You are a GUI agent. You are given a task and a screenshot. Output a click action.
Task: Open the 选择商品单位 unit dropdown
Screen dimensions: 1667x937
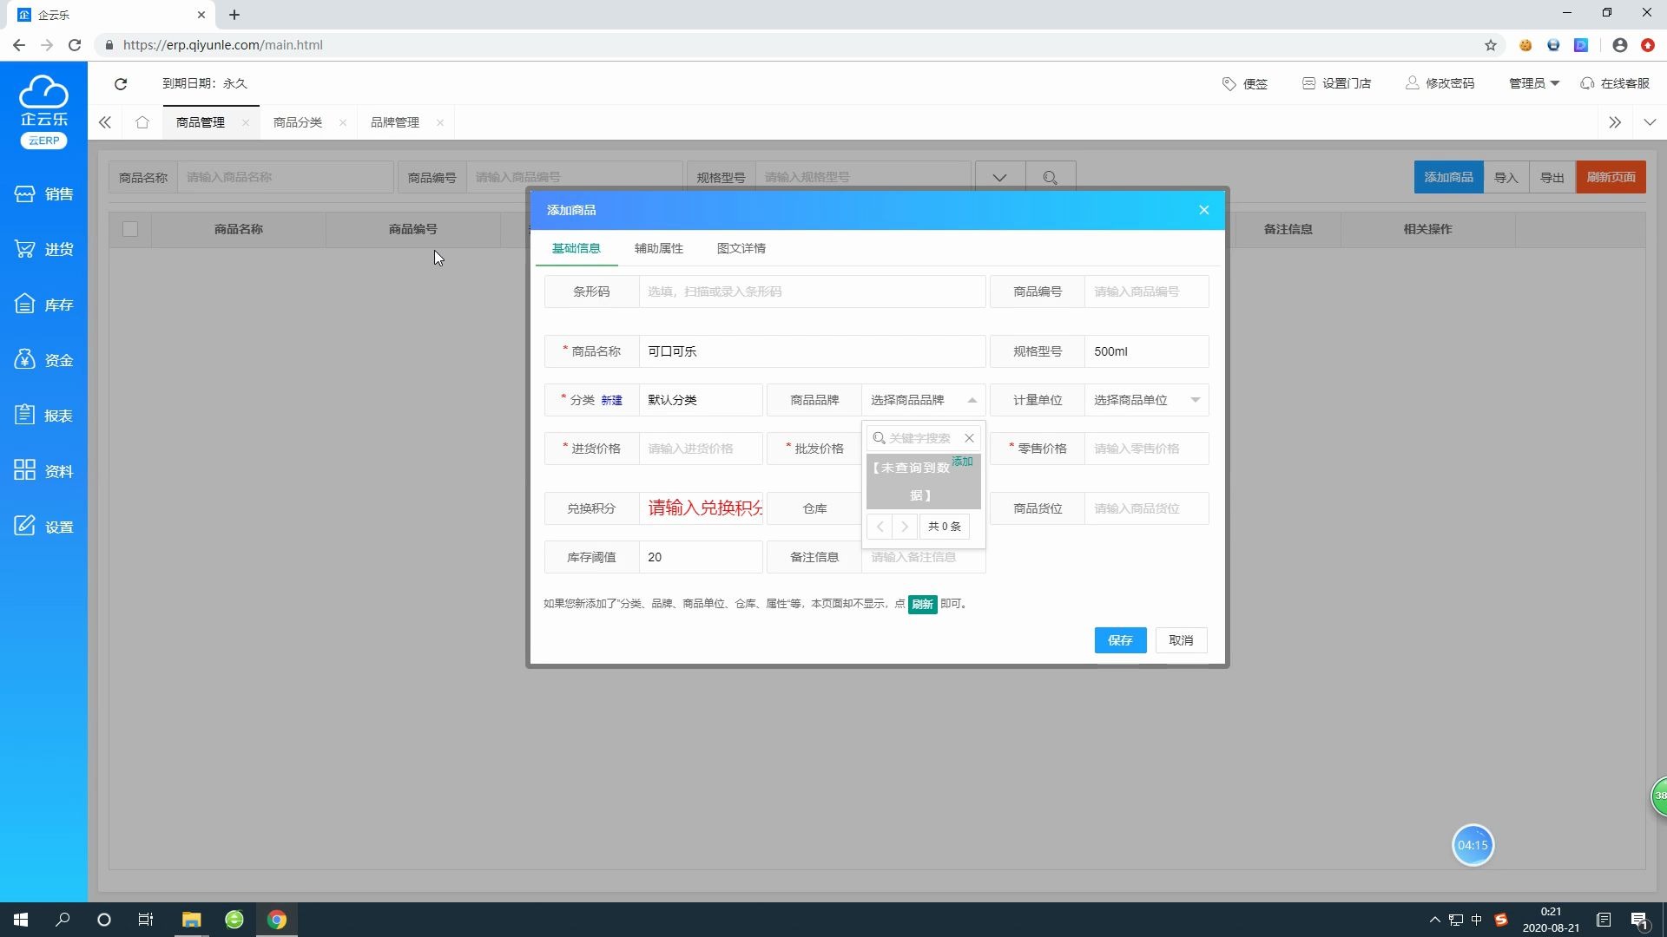(x=1146, y=400)
